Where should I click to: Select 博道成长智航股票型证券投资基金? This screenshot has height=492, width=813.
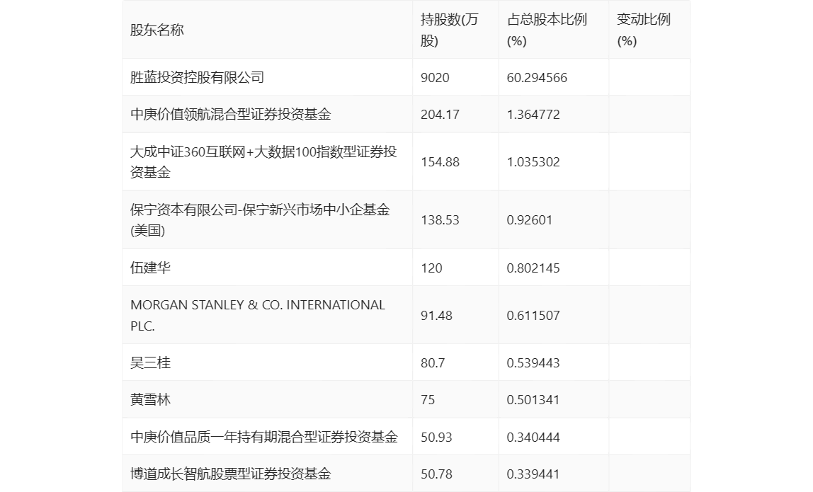(231, 474)
